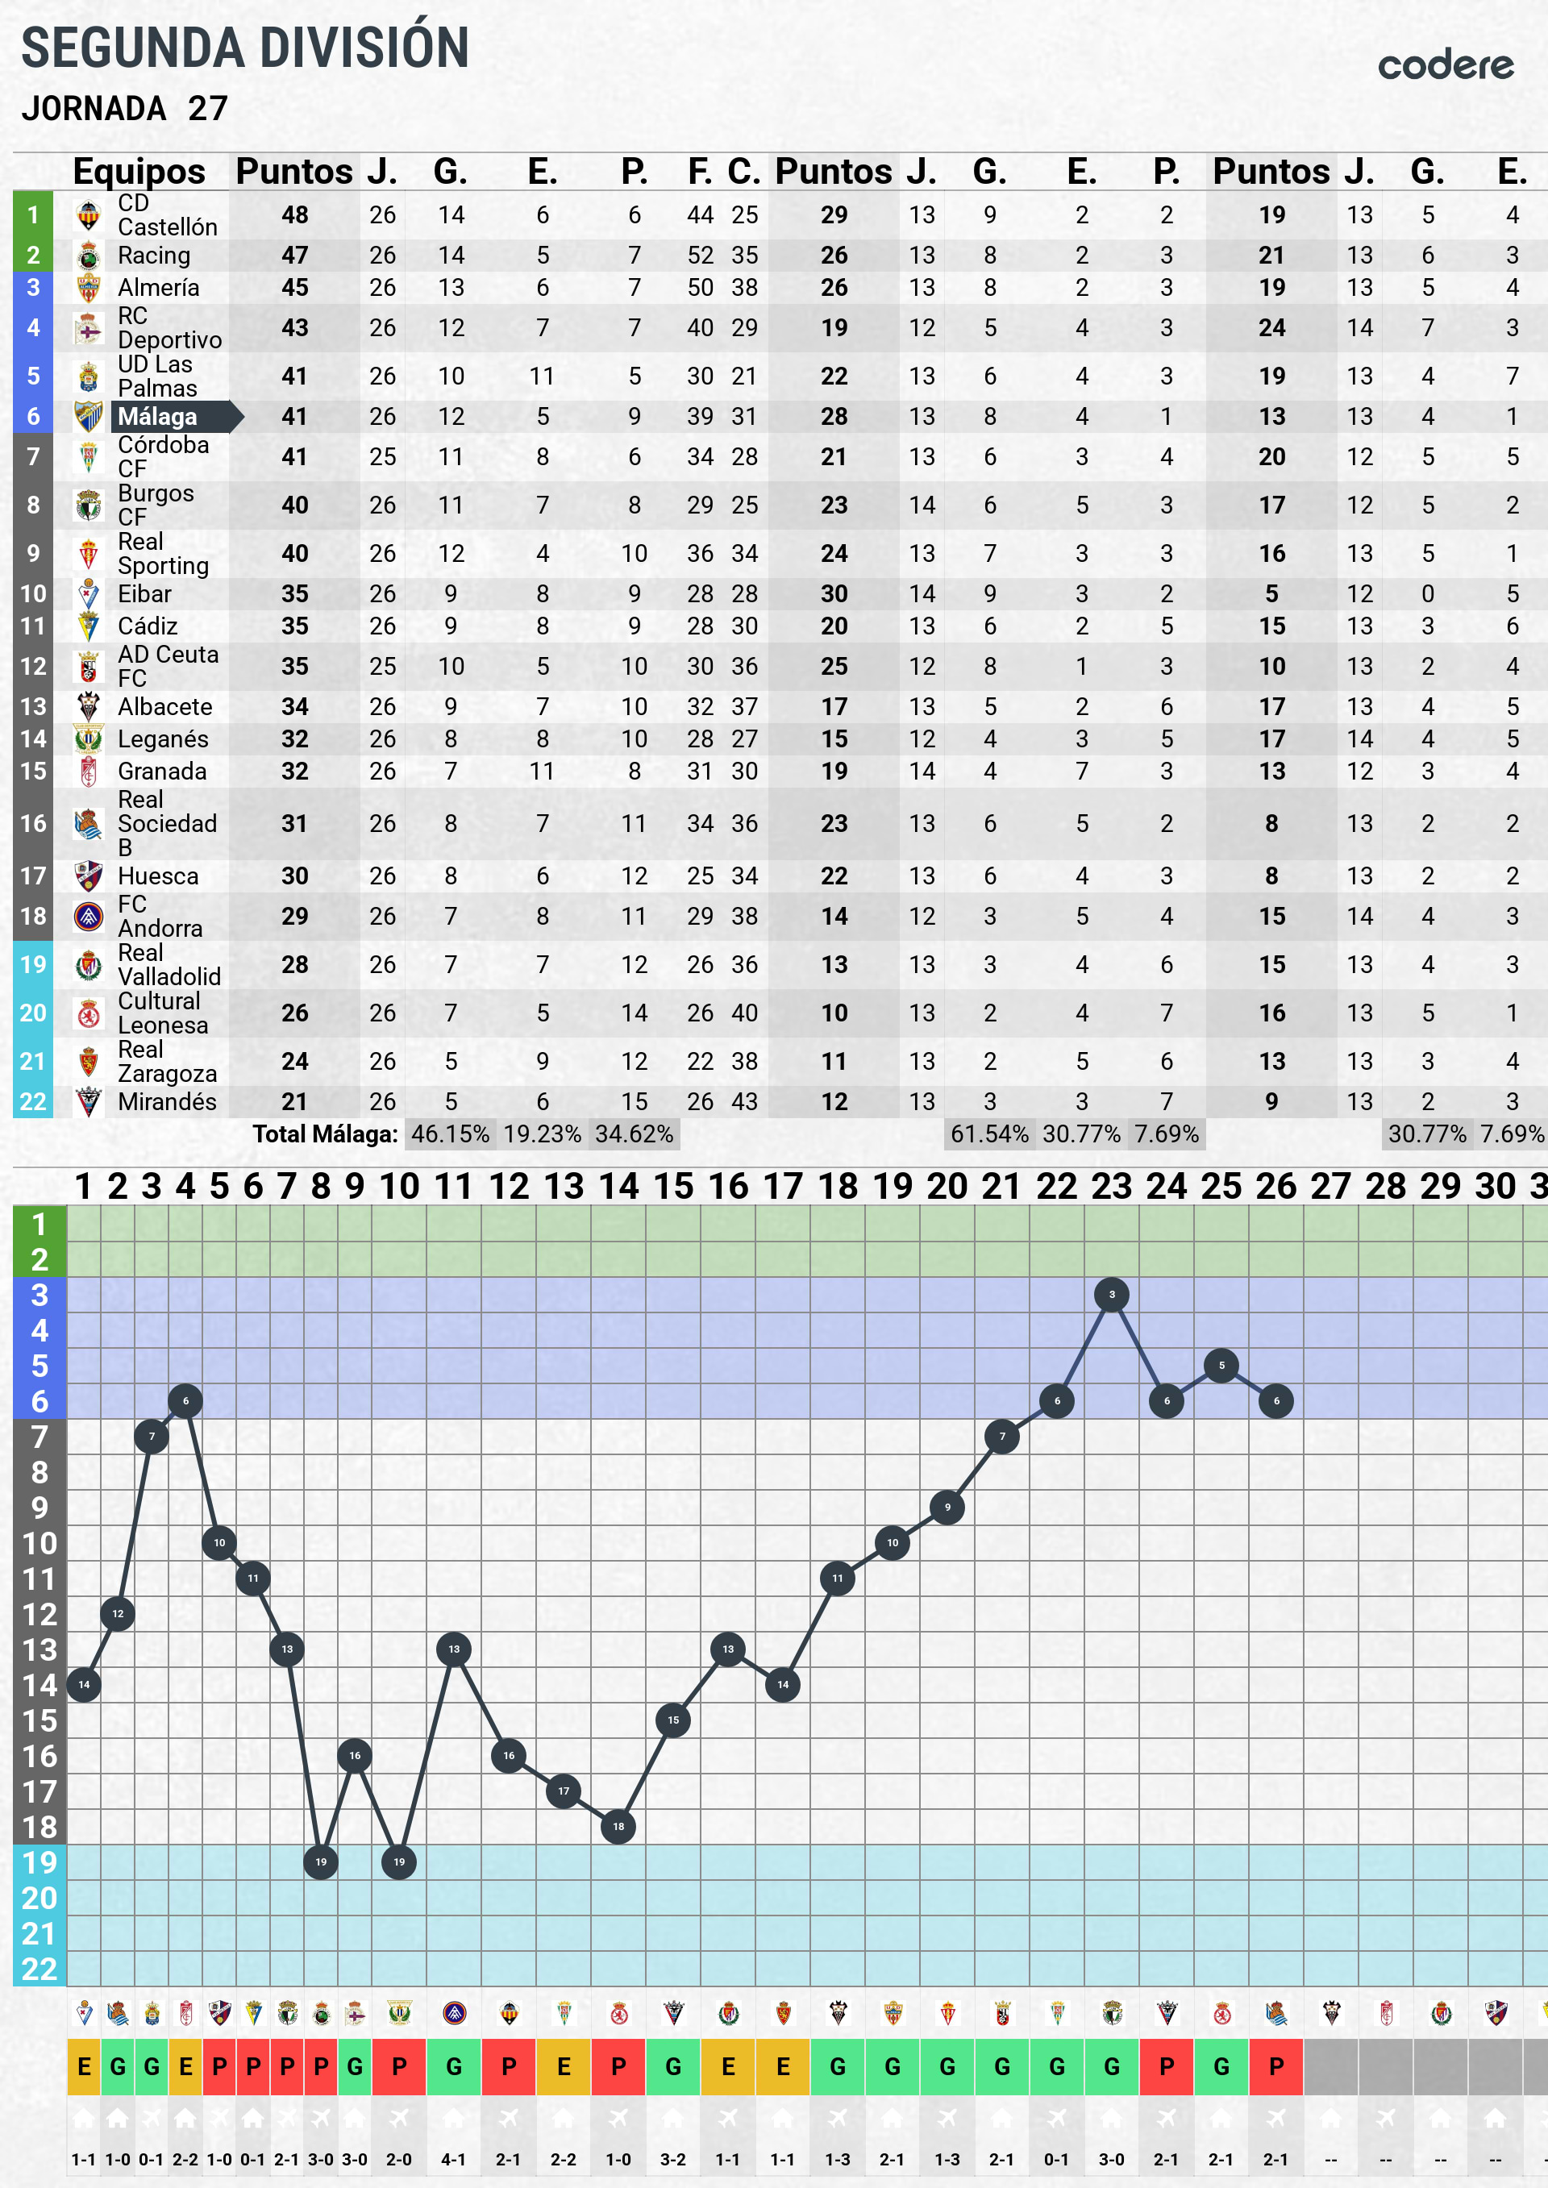Click the Huesca crest in the standings table
Screen dimensions: 1548x2188
coord(89,876)
